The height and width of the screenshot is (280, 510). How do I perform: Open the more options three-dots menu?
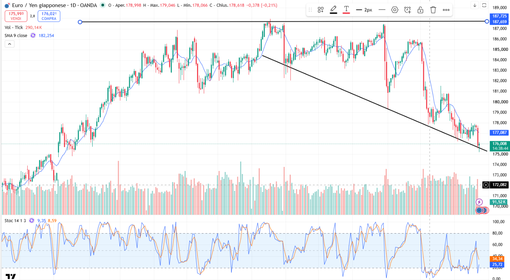coord(446,10)
